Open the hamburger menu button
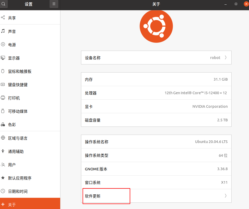 point(54,4)
